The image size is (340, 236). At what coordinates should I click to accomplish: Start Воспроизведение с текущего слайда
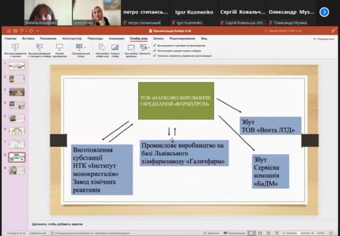click(39, 50)
